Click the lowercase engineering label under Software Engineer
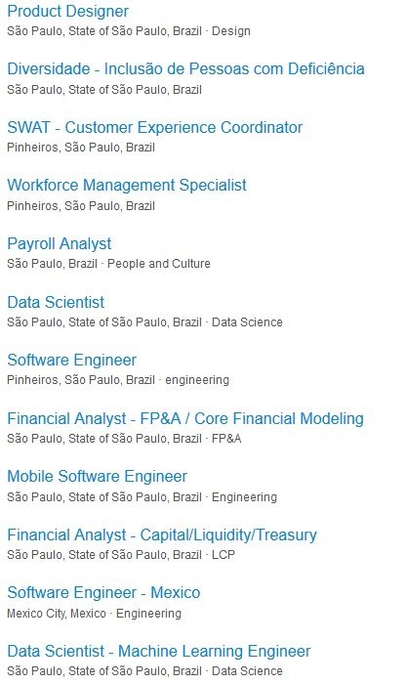Viewport: 406px width, 684px height. (x=197, y=380)
